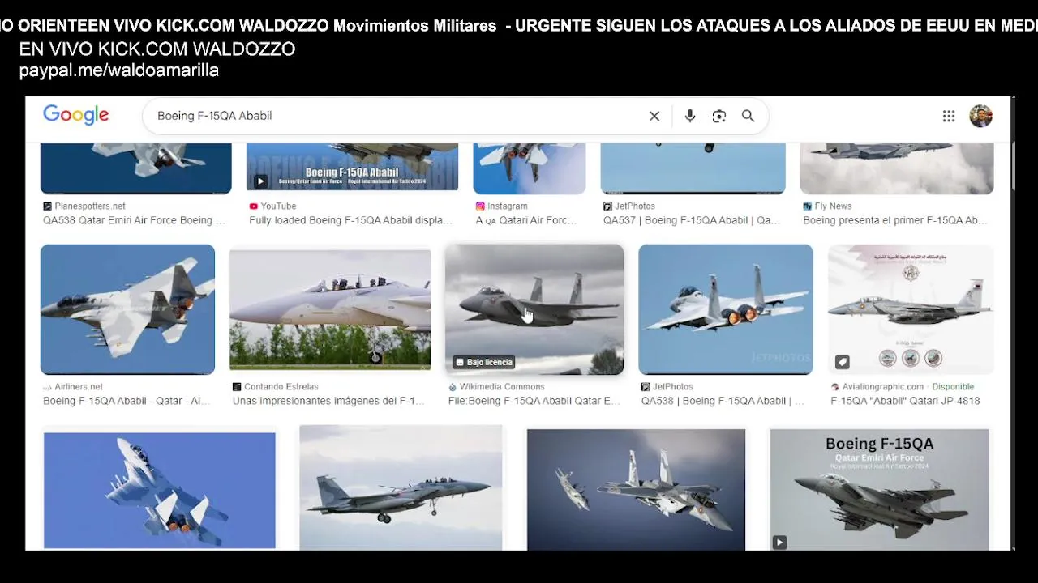Open the Google account profile avatar
The image size is (1038, 583).
981,116
